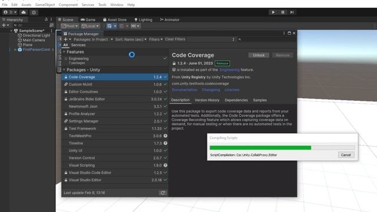This screenshot has width=377, height=212.
Task: Click the Pause button in the toolbar
Action: [x=283, y=12]
